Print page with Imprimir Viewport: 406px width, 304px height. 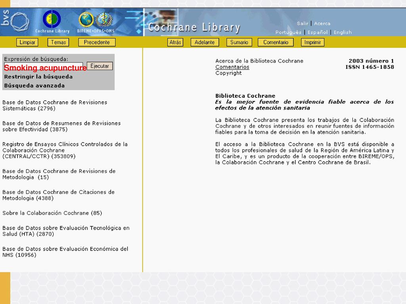[312, 42]
